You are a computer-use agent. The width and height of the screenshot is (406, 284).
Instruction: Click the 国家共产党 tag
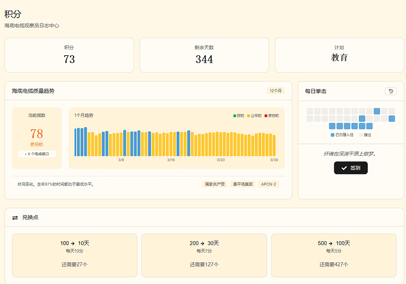point(215,184)
